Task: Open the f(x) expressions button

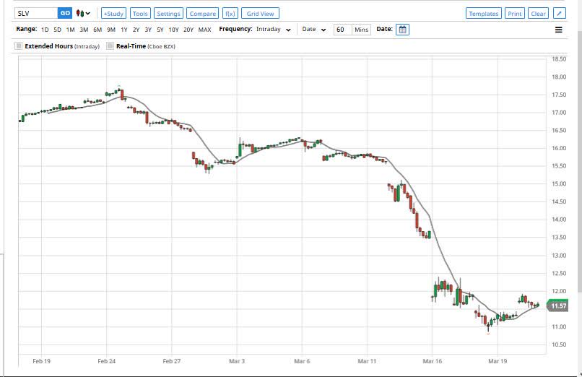Action: click(230, 13)
